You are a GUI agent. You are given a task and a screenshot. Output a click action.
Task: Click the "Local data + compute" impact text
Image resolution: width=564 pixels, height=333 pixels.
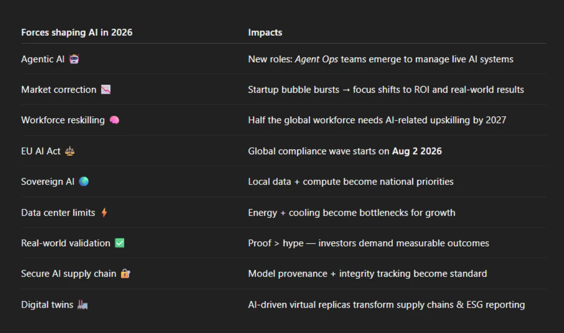click(x=351, y=182)
